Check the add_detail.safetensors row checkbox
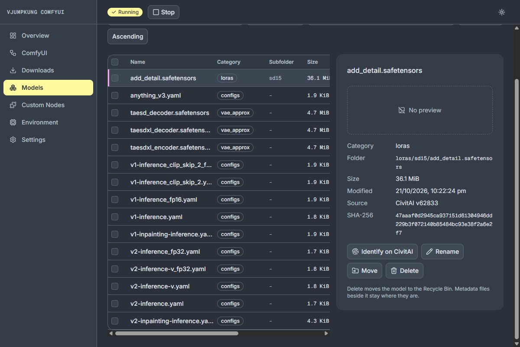This screenshot has width=520, height=347. coord(115,78)
